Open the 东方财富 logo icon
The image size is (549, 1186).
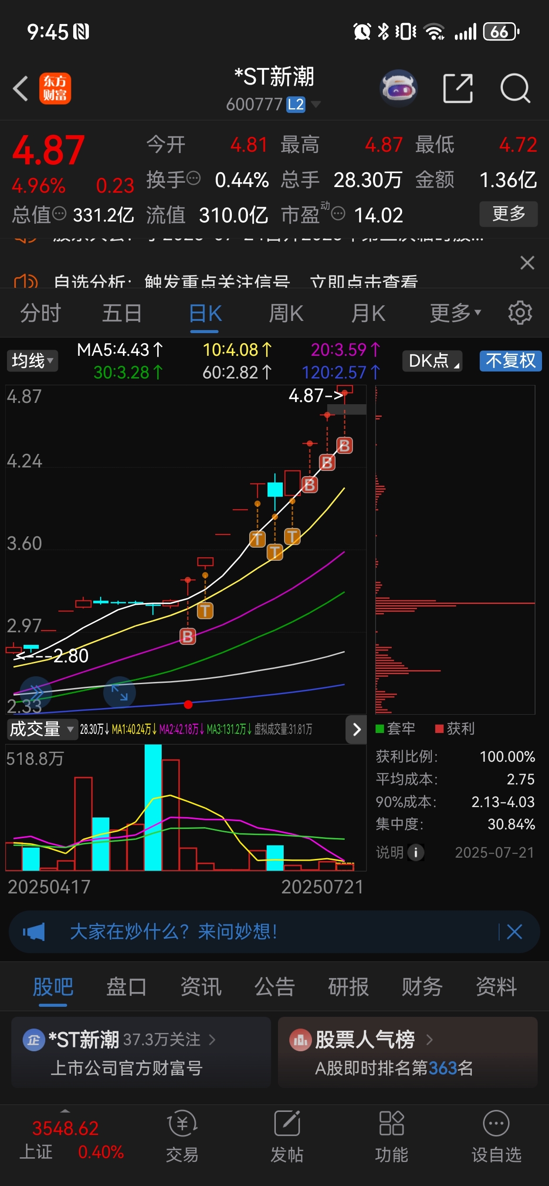coord(55,89)
